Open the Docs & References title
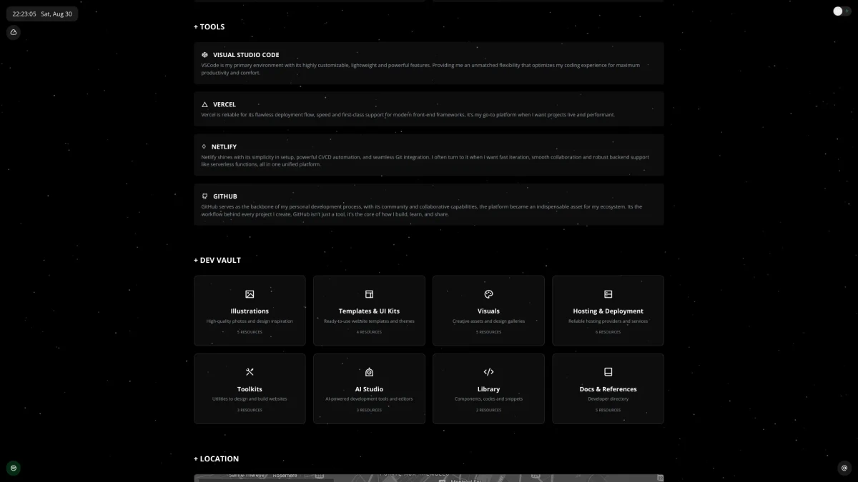This screenshot has height=482, width=858. point(608,389)
